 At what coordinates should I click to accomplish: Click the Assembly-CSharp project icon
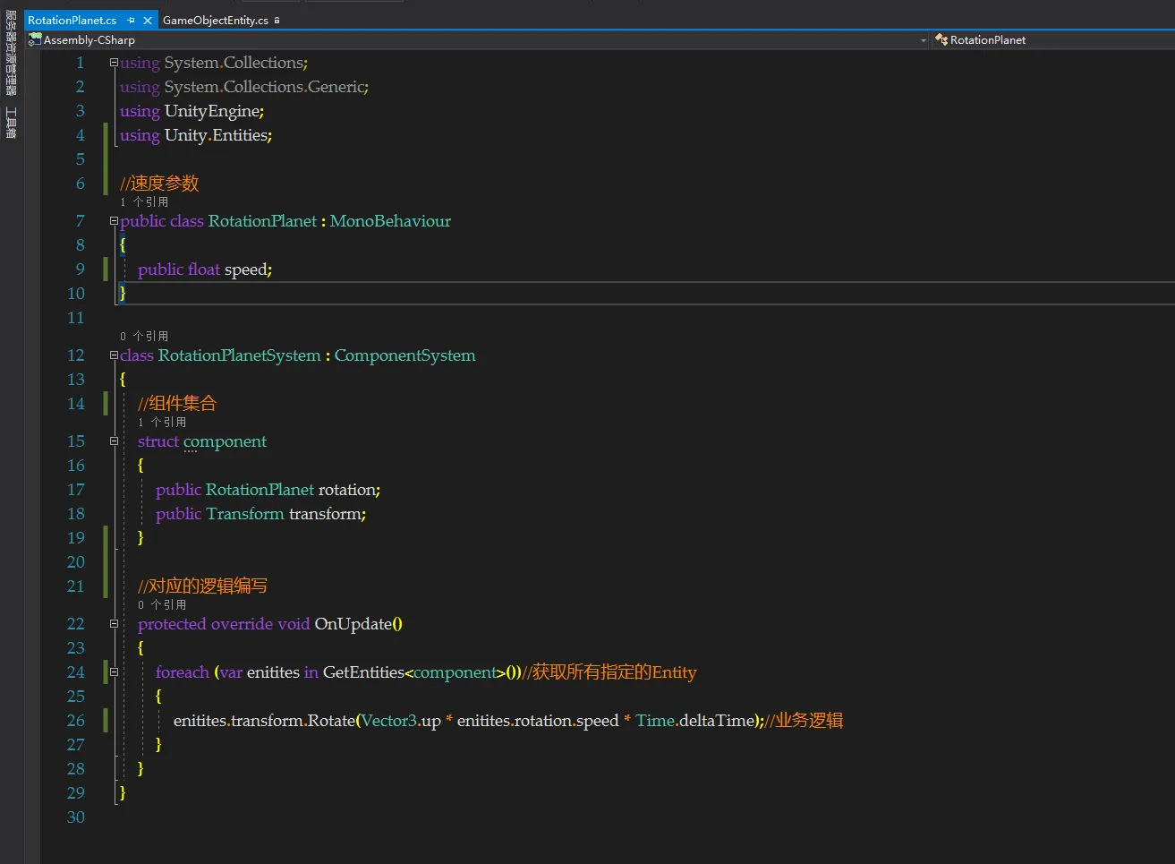[35, 39]
